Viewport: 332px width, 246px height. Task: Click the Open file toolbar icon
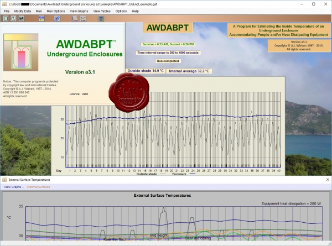13,19
